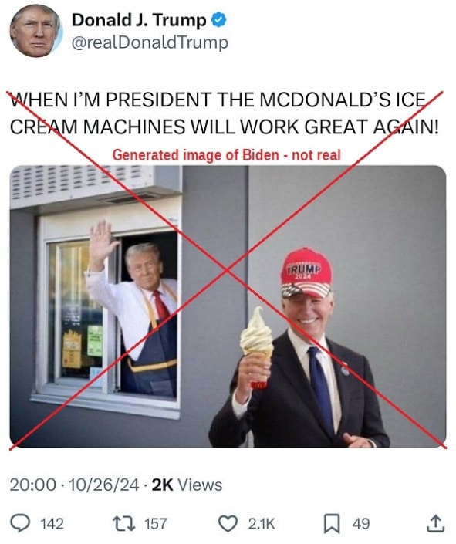456x544 pixels.
Task: Open the 2K Views analytics
Action: point(187,485)
